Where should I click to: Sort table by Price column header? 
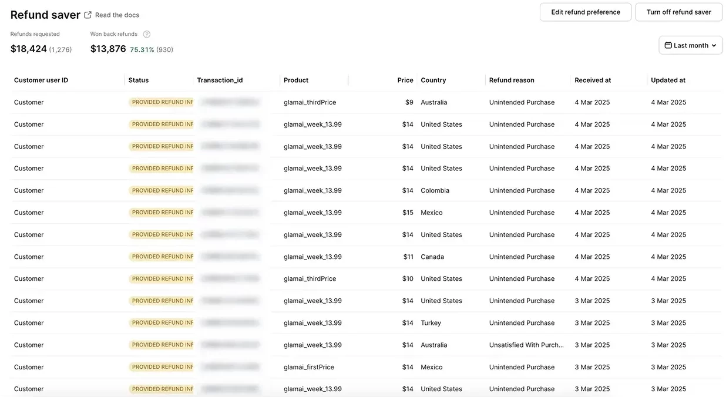(405, 80)
